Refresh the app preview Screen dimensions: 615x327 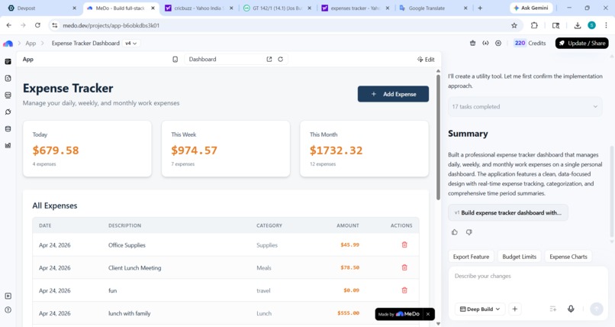tap(281, 60)
